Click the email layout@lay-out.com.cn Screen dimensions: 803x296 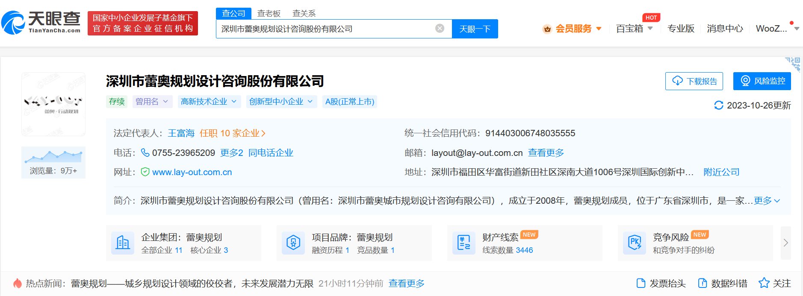(x=477, y=153)
